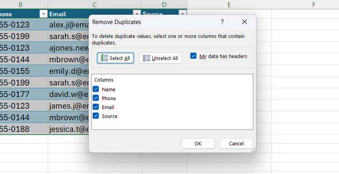Uncheck the Email column checkbox
The height and width of the screenshot is (174, 339).
[96, 107]
